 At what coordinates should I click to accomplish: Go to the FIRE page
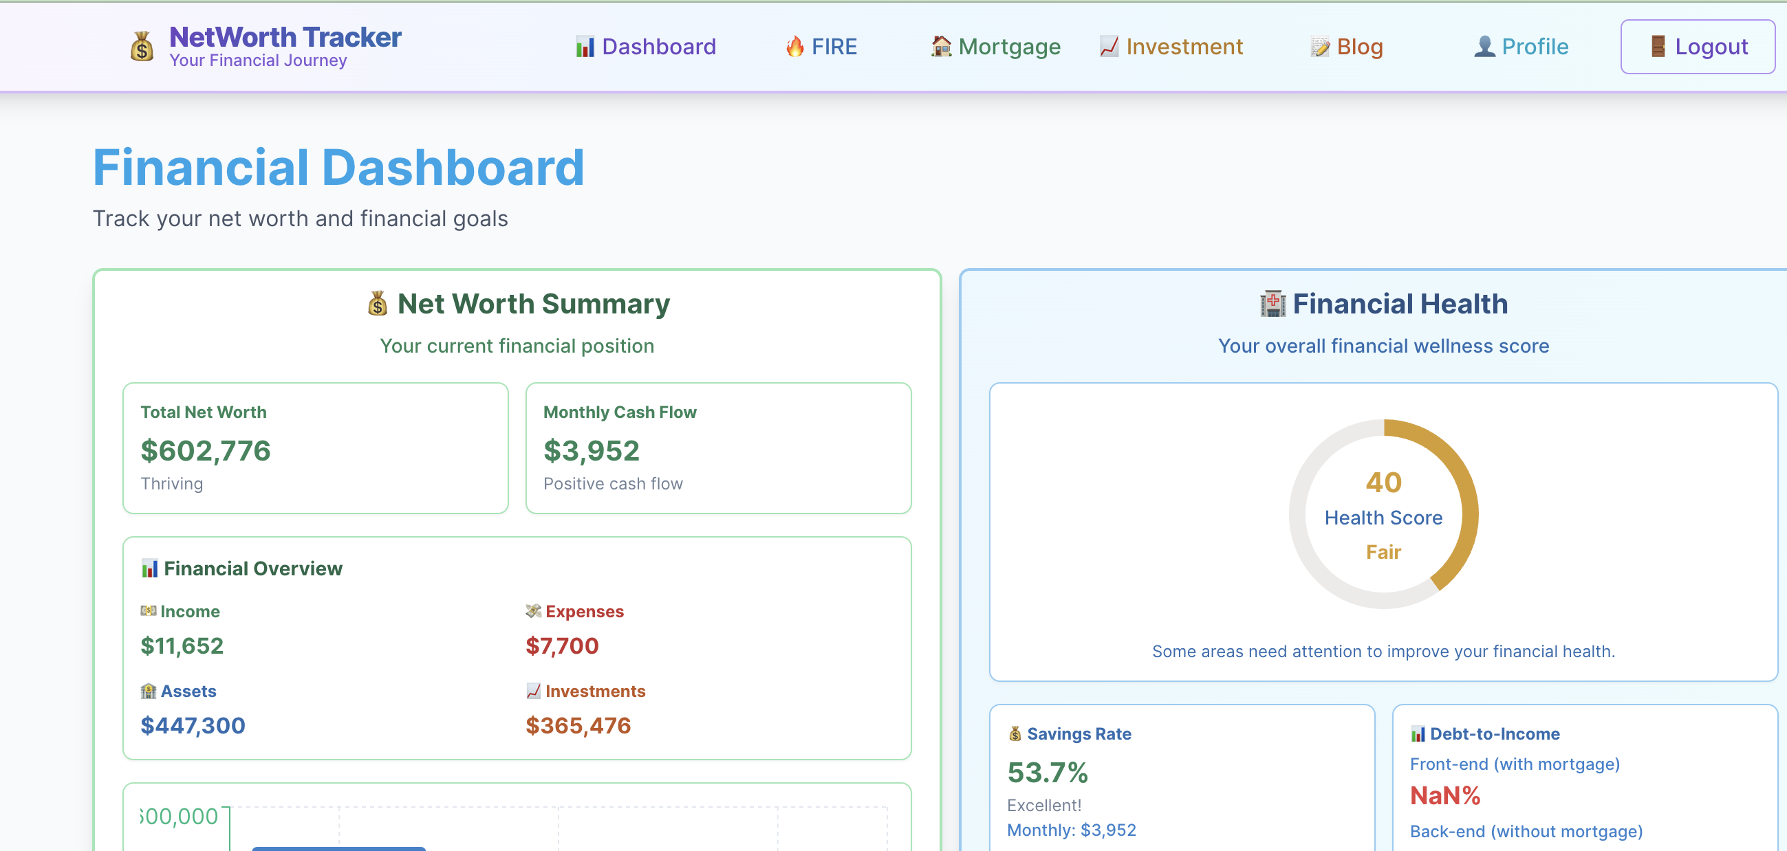tap(821, 47)
